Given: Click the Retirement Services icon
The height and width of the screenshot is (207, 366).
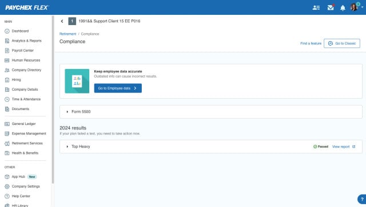Looking at the screenshot, I should pos(7,144).
